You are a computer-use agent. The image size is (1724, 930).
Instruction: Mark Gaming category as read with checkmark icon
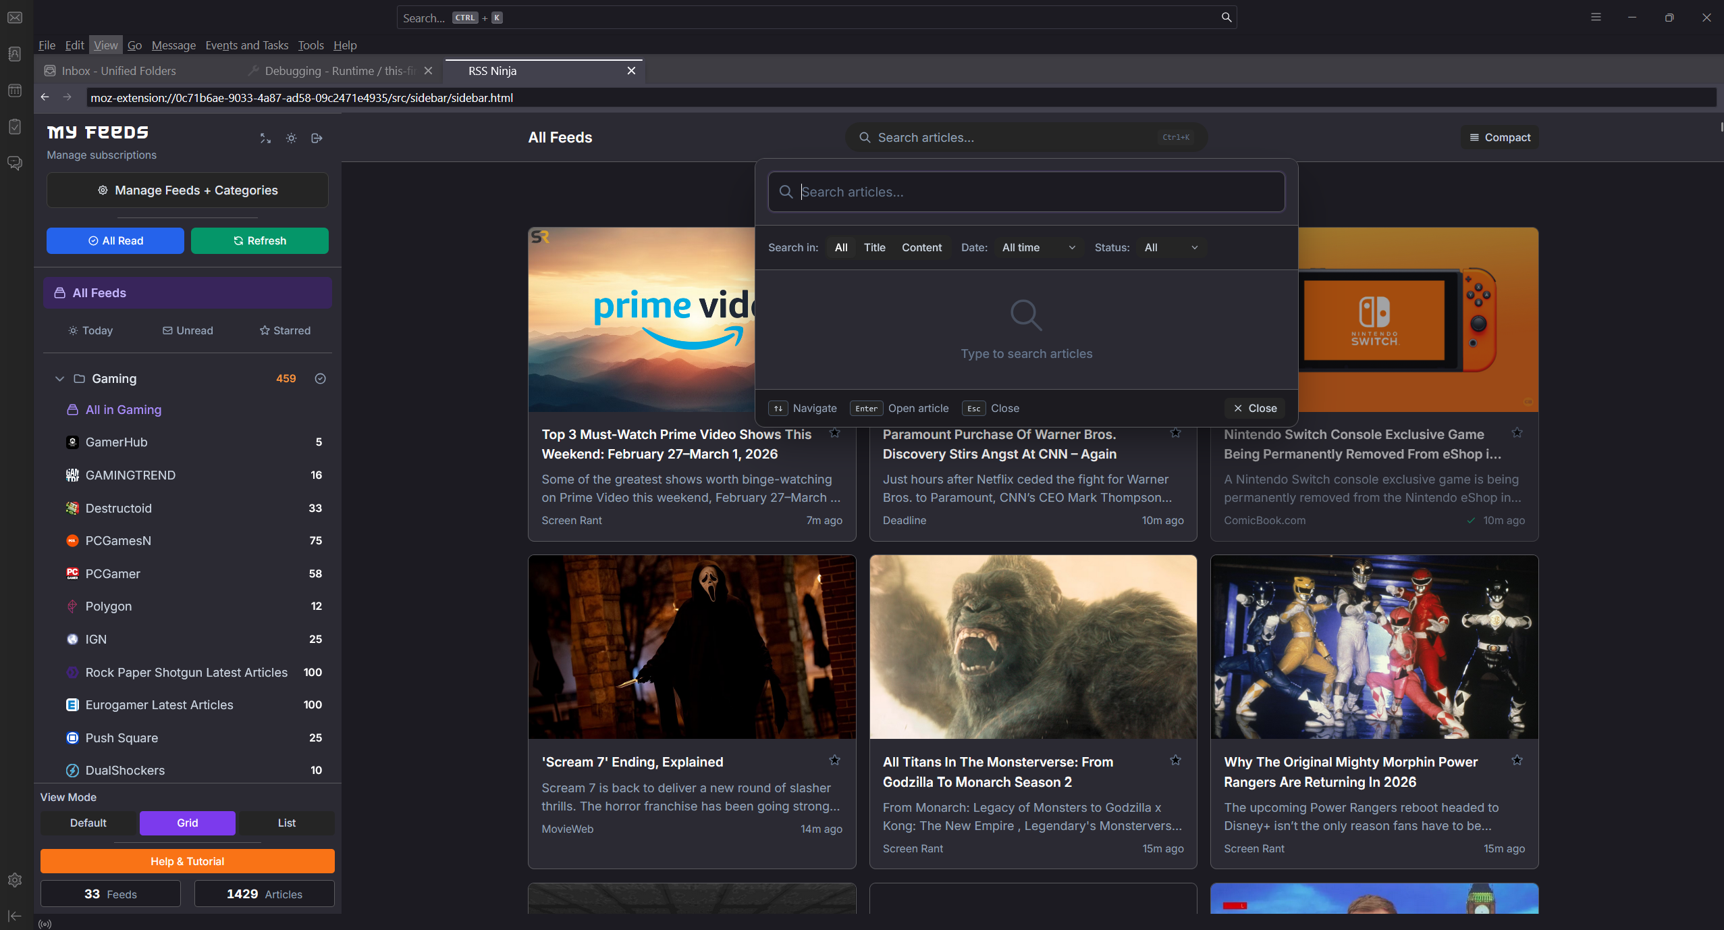click(321, 379)
